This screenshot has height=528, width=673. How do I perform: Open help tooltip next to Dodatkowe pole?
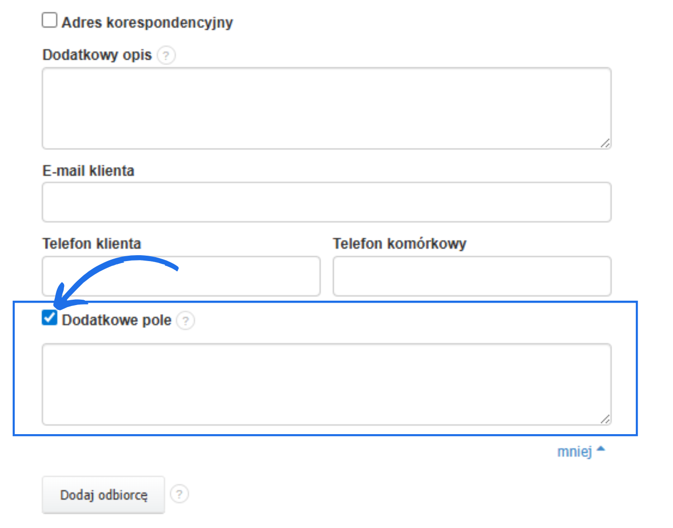click(185, 321)
